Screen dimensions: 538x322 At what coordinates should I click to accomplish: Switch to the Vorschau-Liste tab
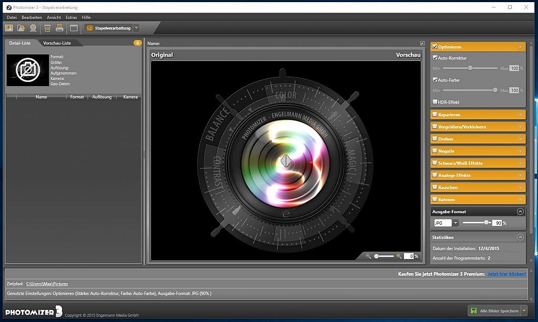click(57, 43)
